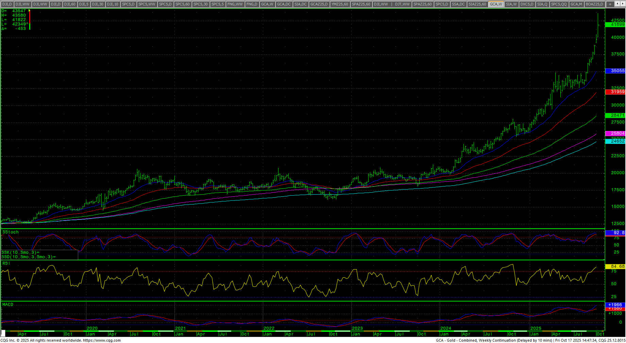Select the MACD study label

8,305
